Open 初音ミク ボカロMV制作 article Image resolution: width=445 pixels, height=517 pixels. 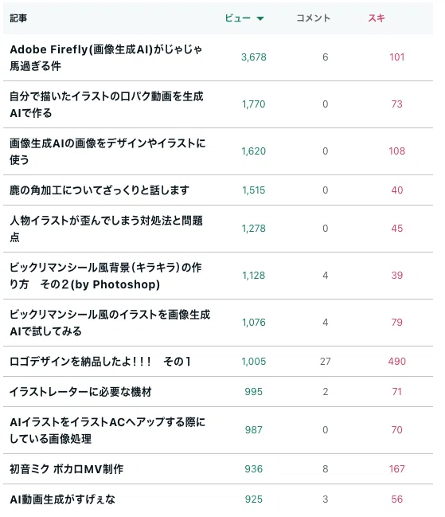point(67,469)
